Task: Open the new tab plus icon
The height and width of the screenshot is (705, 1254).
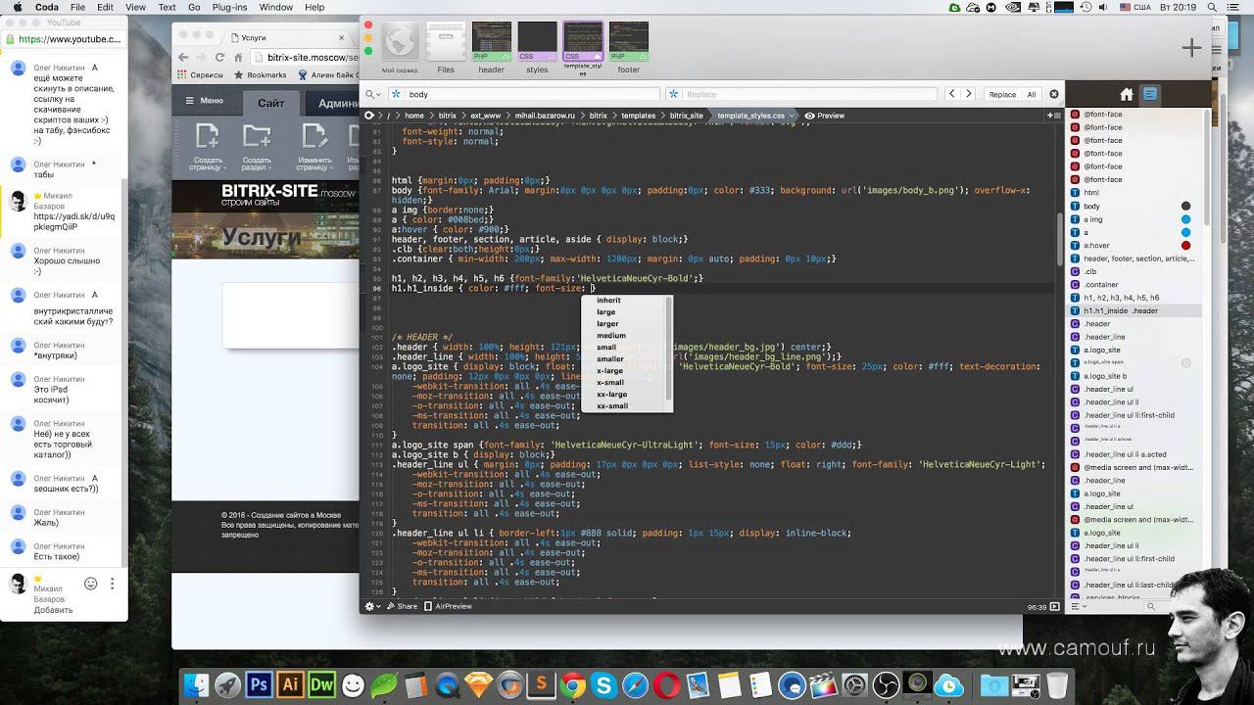Action: coord(1191,48)
